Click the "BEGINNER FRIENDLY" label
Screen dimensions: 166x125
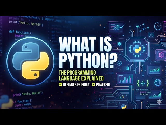pyautogui.click(x=76, y=85)
